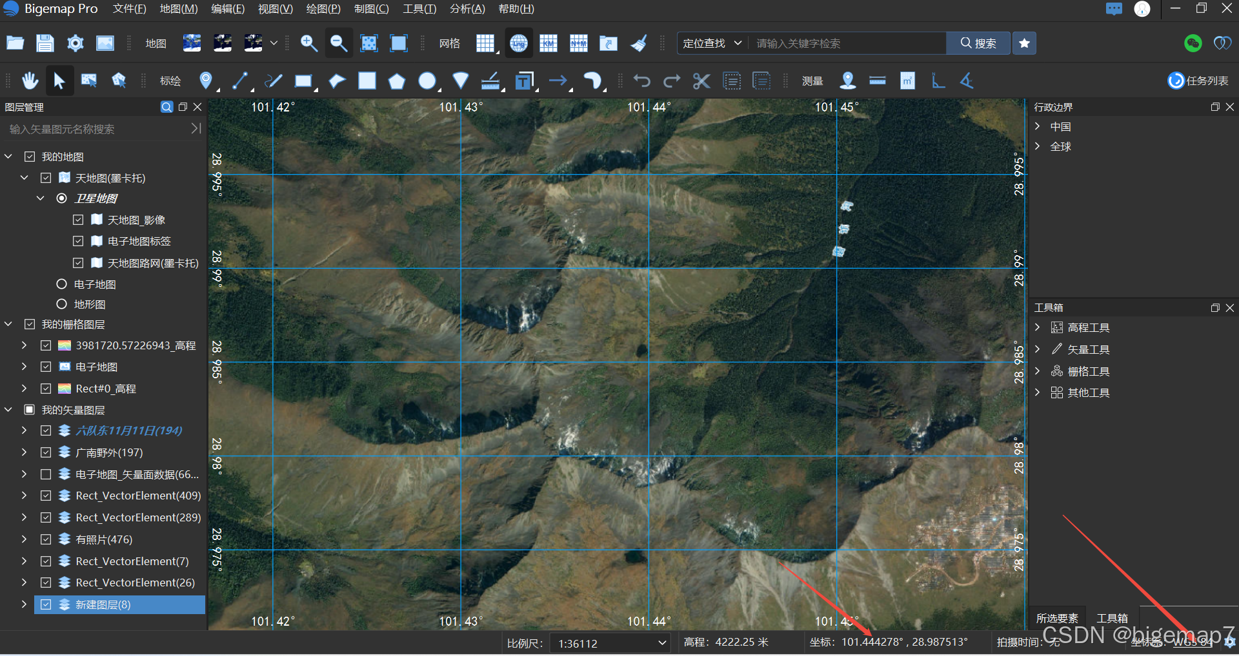
Task: Click the KM grid icon
Action: pyautogui.click(x=549, y=43)
